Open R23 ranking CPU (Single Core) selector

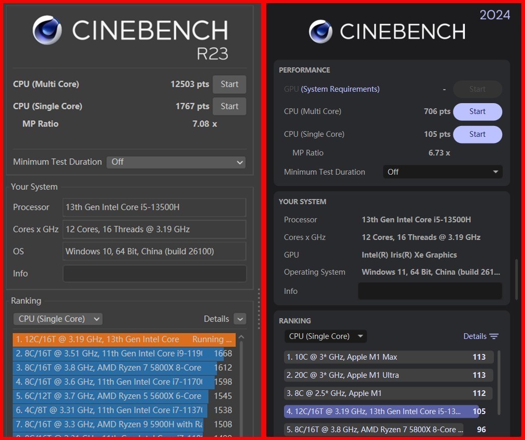coord(58,319)
